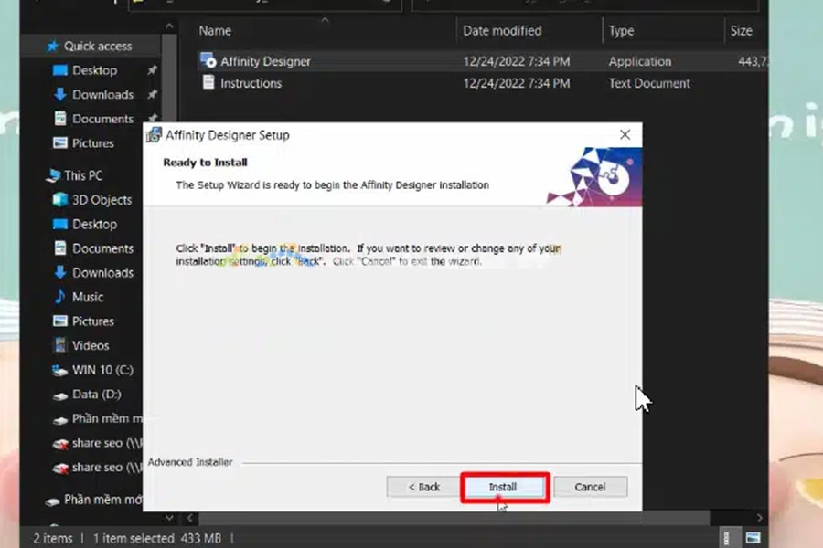Click the file list horizontal scrollbar thumb
The image size is (823, 548).
click(x=454, y=518)
